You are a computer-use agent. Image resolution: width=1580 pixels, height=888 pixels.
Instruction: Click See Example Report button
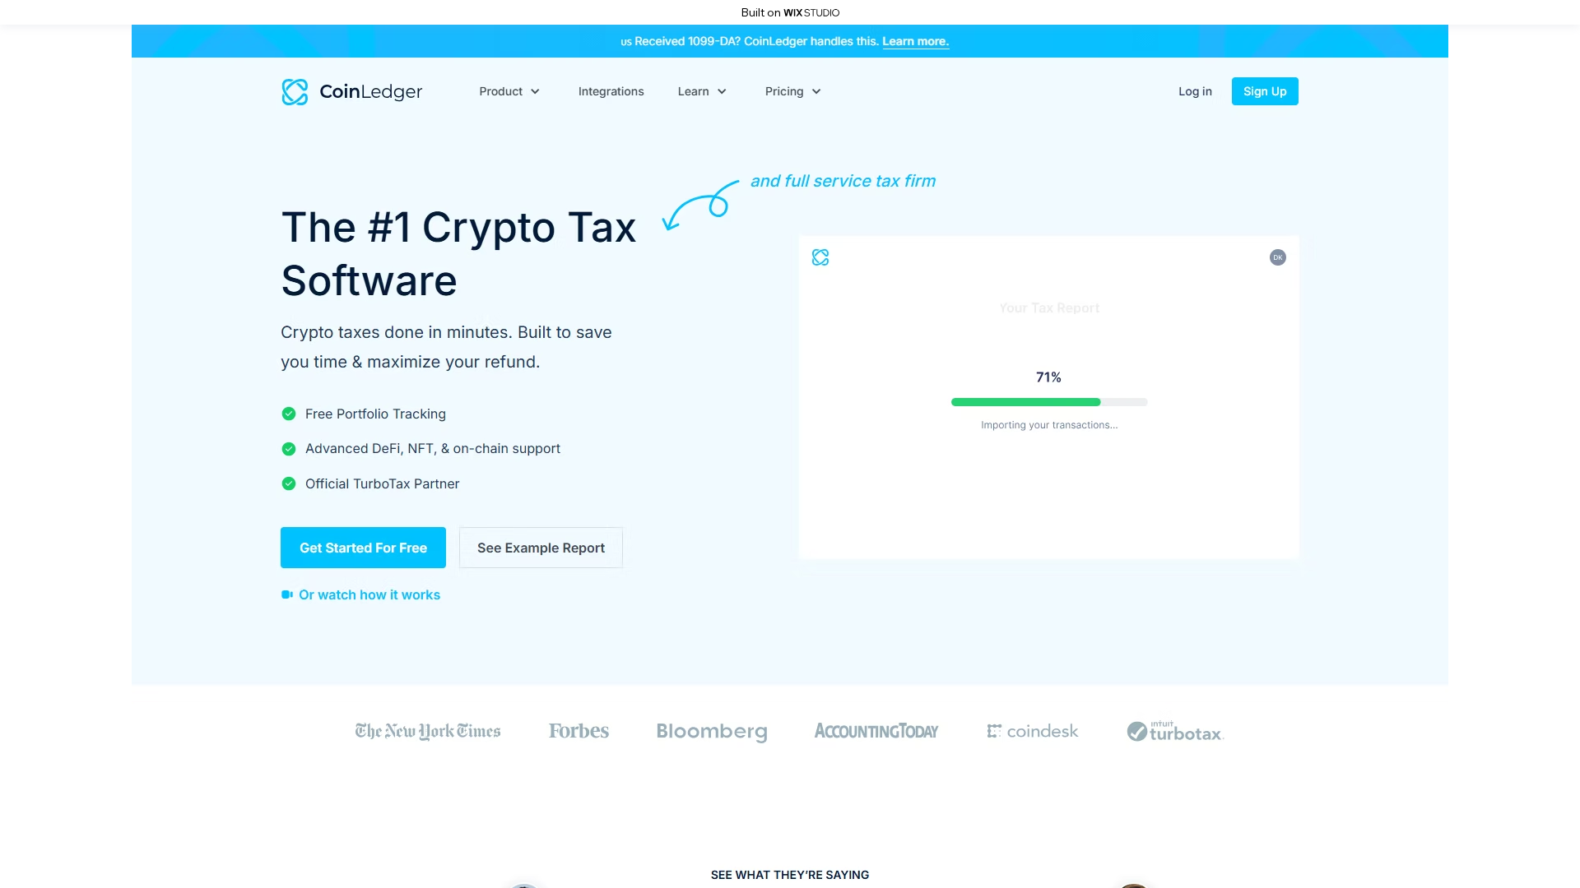pos(541,548)
